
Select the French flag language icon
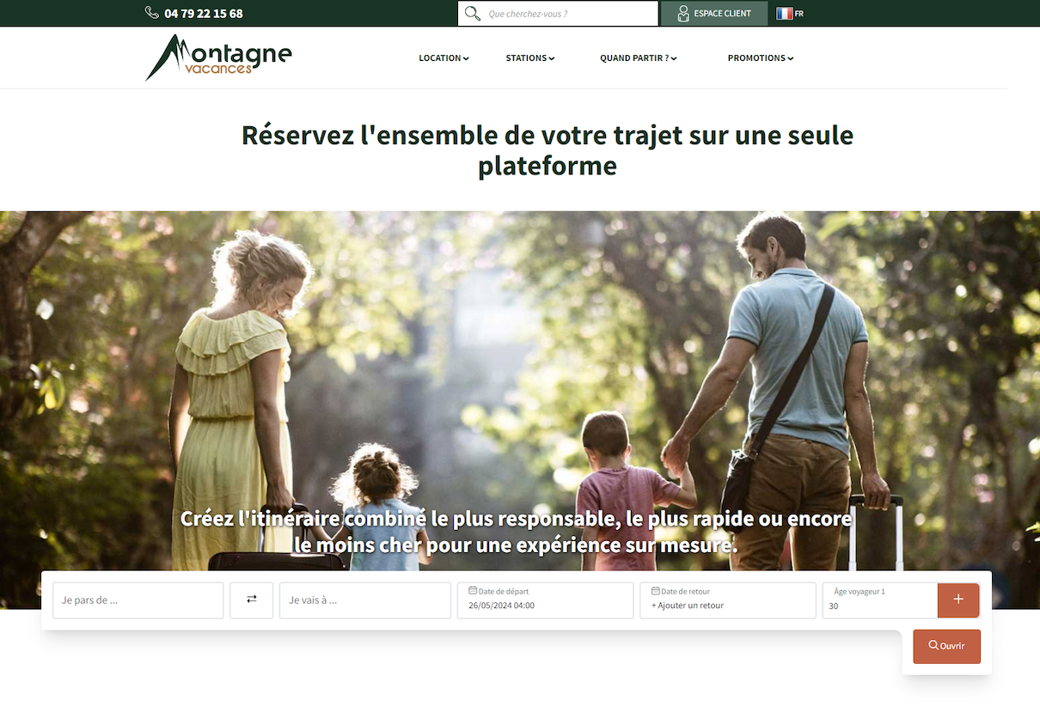pos(784,14)
